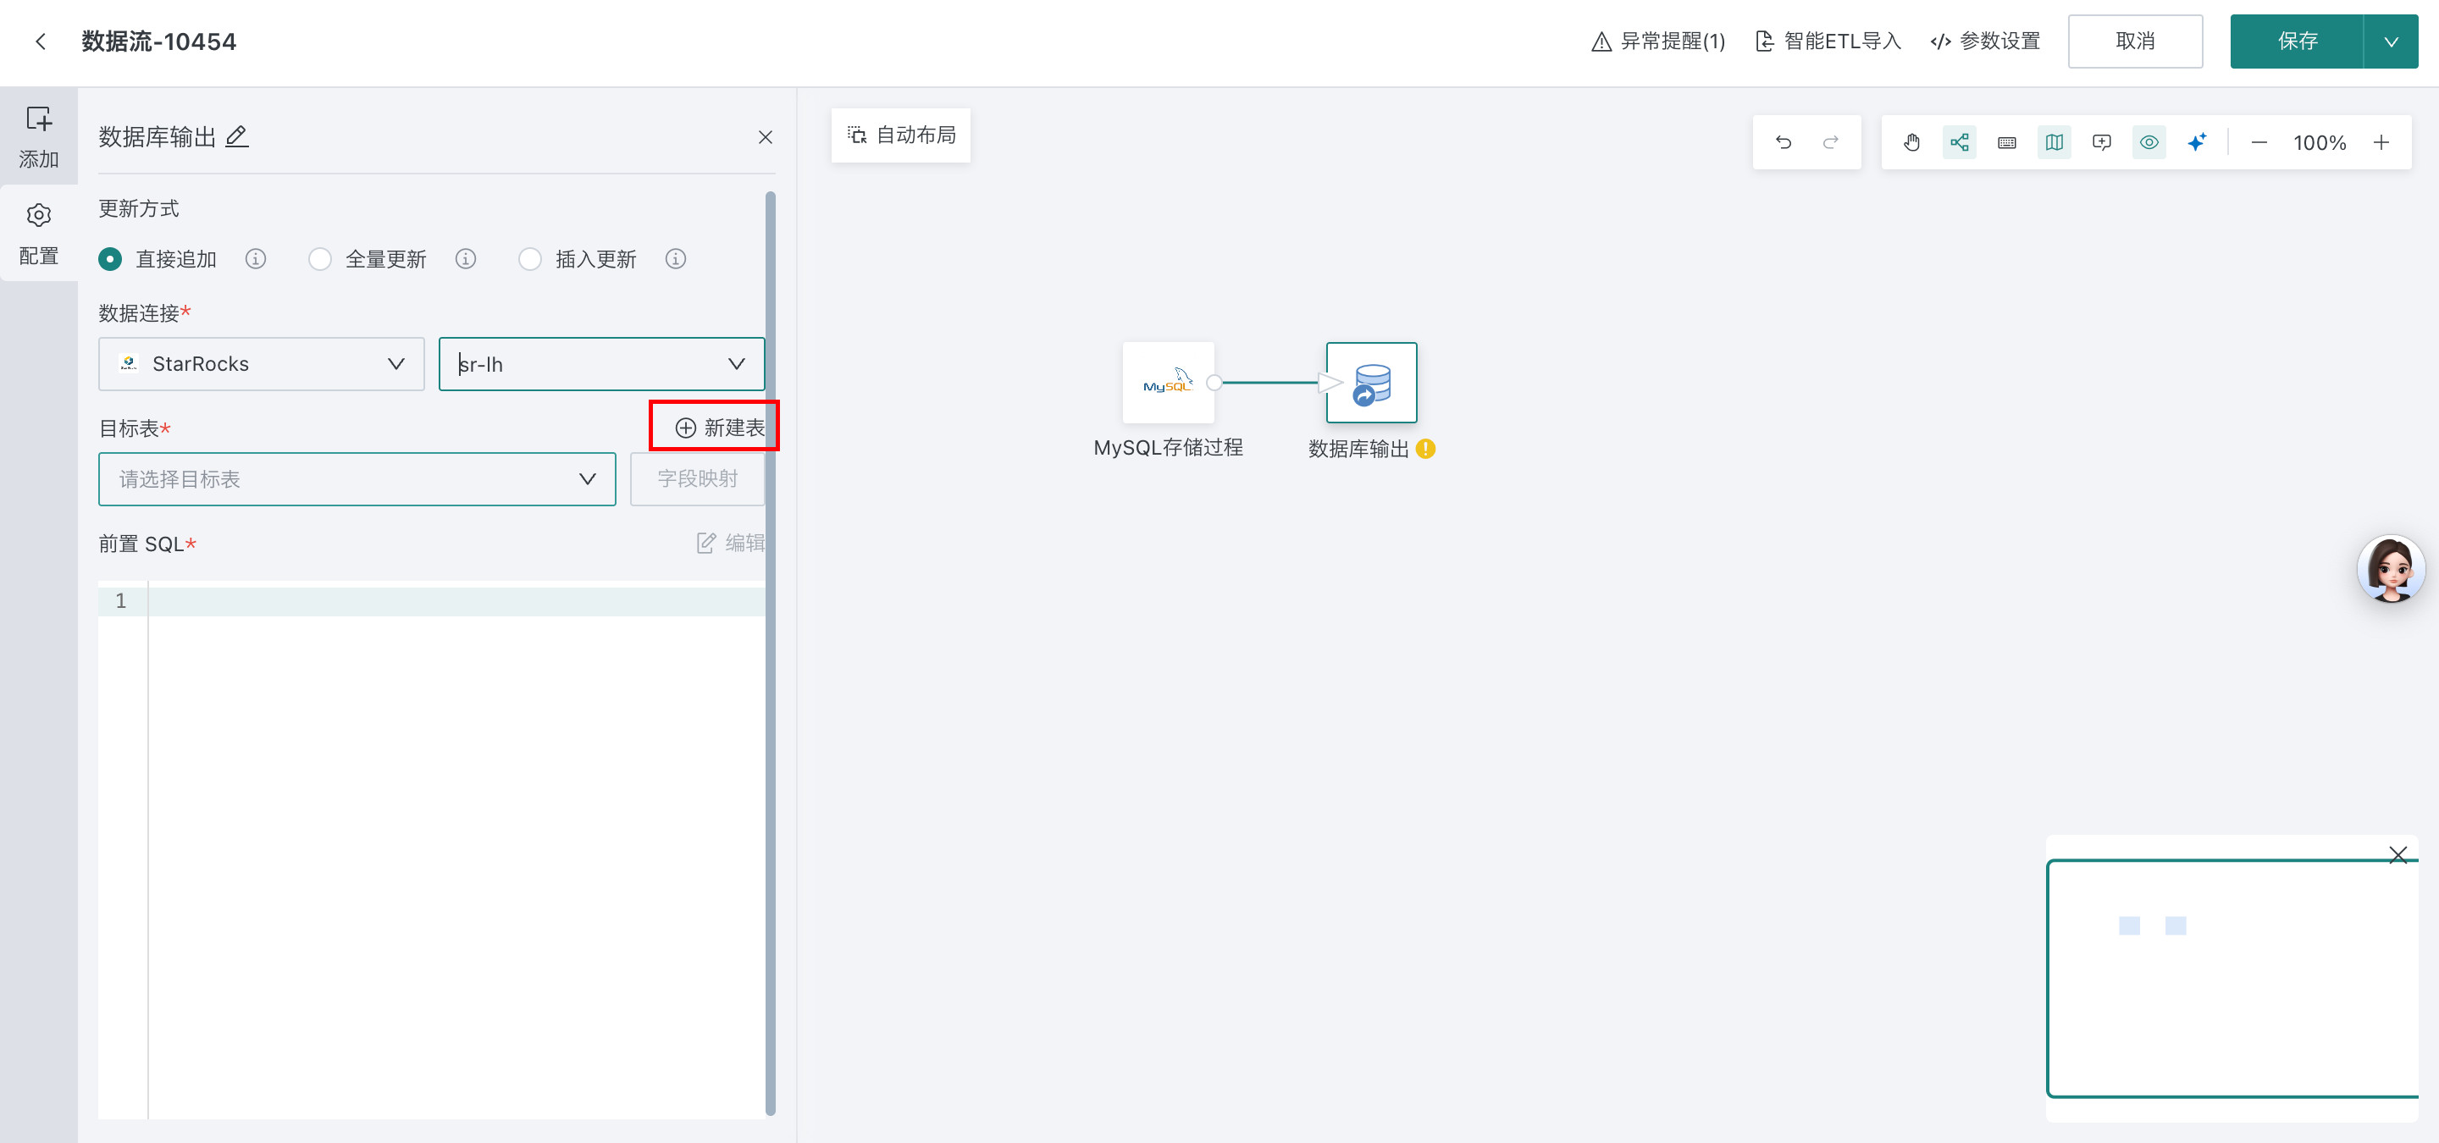
Task: Click the undo arrow in canvas toolbar
Action: (x=1783, y=142)
